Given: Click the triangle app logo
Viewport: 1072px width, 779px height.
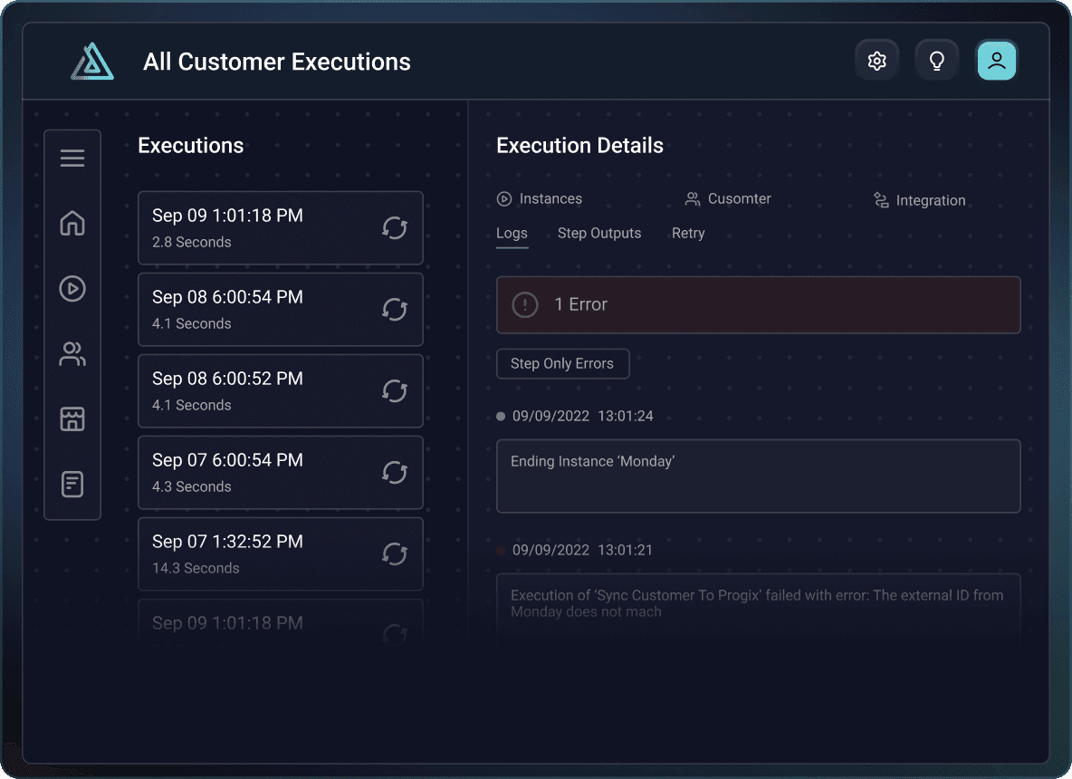Looking at the screenshot, I should click(x=92, y=62).
